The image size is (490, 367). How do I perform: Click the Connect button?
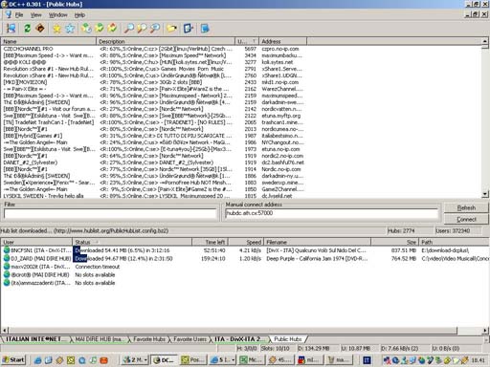tap(466, 219)
